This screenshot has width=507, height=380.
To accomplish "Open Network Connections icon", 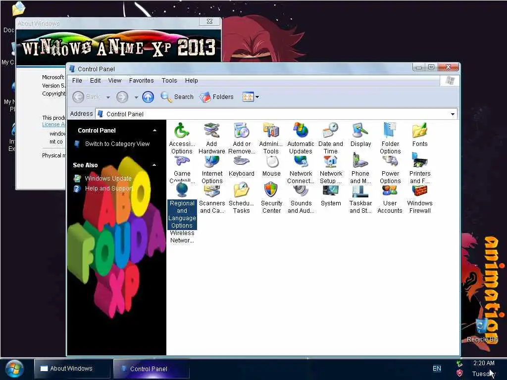I will (301, 170).
